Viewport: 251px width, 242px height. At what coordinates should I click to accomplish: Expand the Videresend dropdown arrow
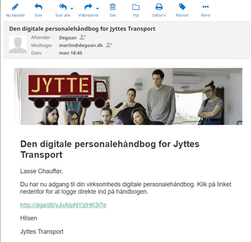click(97, 9)
